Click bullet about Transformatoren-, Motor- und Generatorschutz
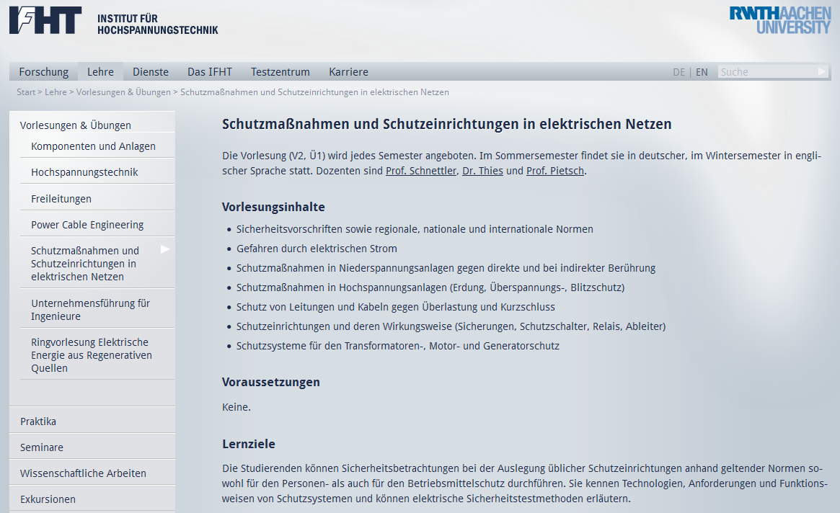 pyautogui.click(x=397, y=346)
